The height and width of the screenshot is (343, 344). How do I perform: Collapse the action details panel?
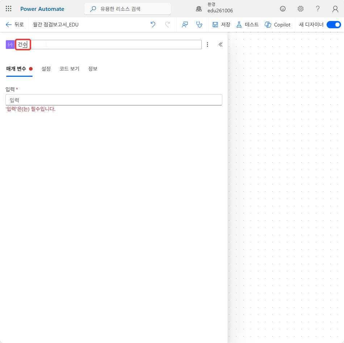tap(221, 45)
